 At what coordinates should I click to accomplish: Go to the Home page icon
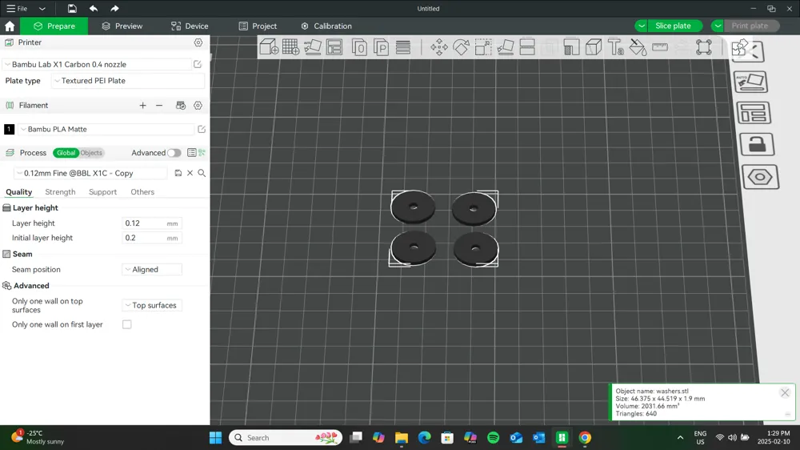point(10,26)
